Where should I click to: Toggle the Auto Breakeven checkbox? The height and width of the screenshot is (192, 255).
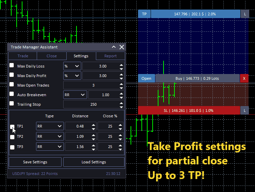pyautogui.click(x=12, y=94)
